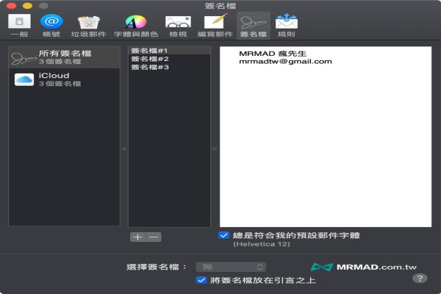Click the red close window button

pyautogui.click(x=12, y=6)
